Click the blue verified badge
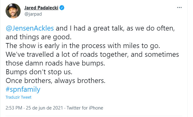The height and width of the screenshot is (117, 193). coord(62,8)
